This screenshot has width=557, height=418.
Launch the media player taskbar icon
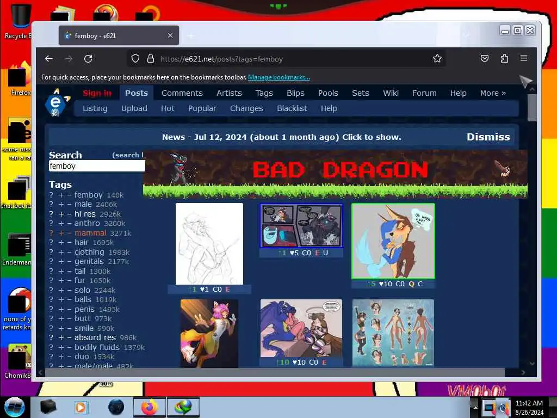[x=81, y=407]
